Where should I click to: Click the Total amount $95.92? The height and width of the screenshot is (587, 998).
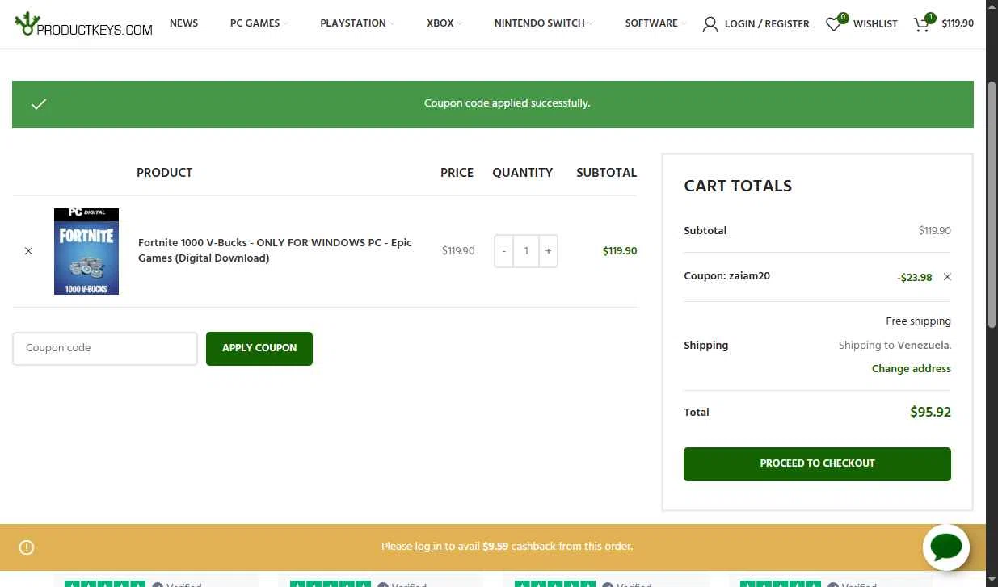[930, 413]
